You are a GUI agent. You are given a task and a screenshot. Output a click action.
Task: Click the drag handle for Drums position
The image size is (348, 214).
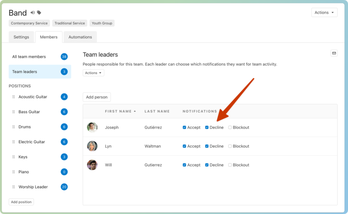(13, 127)
